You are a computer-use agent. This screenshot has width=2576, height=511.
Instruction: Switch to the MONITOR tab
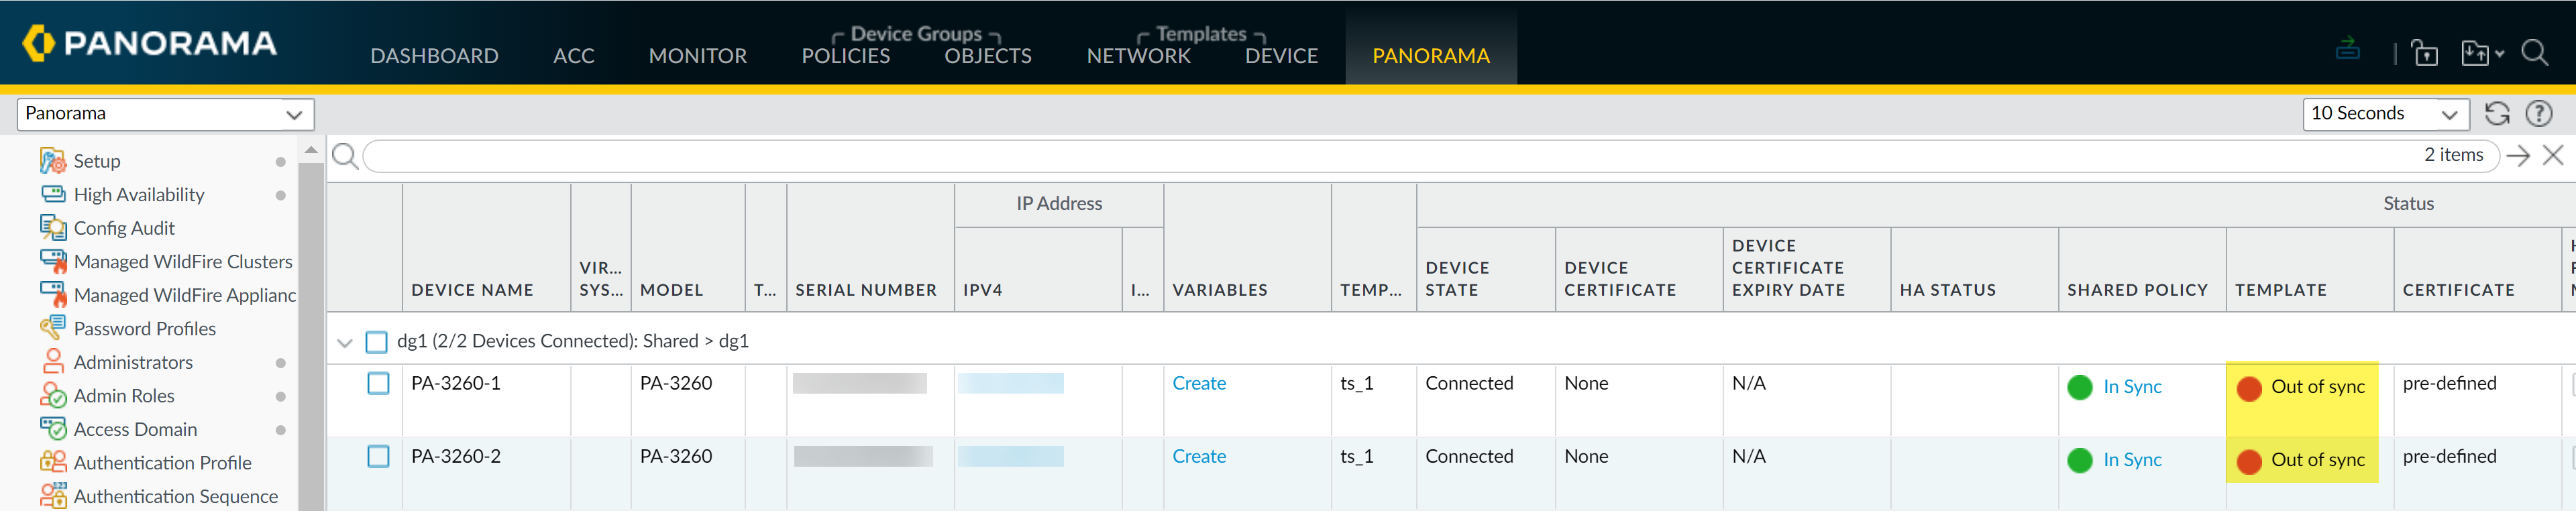coord(697,56)
